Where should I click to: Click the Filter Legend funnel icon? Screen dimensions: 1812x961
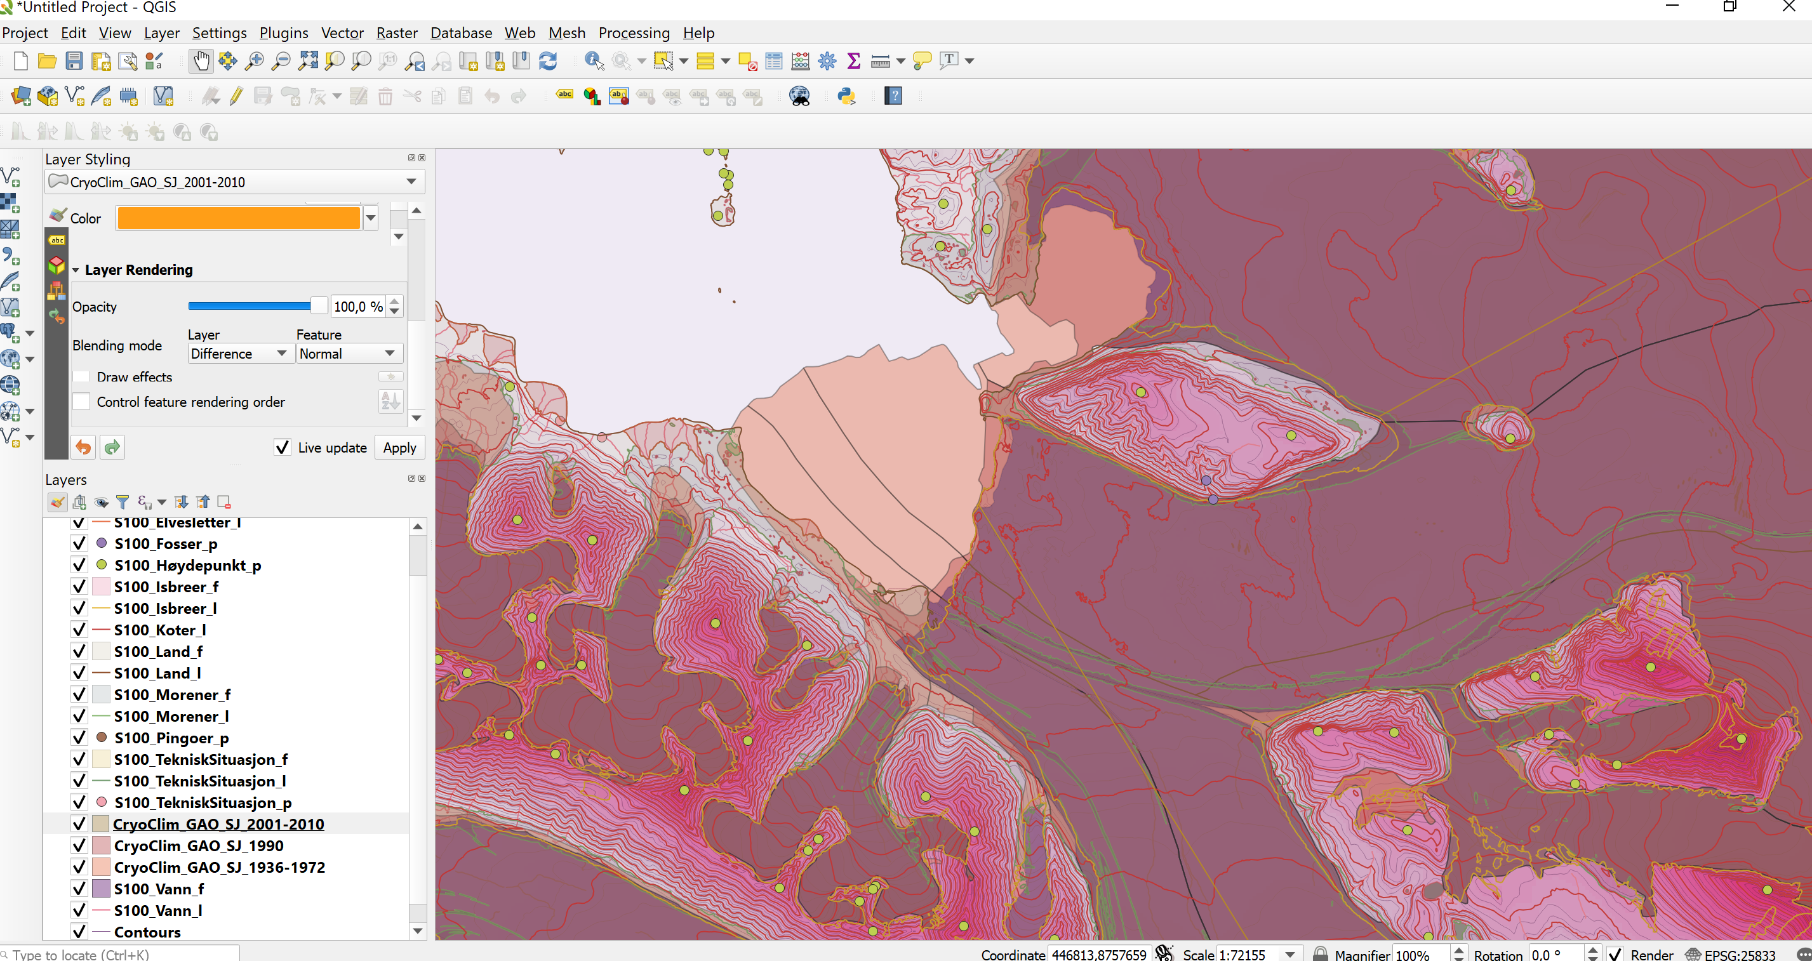click(x=123, y=502)
